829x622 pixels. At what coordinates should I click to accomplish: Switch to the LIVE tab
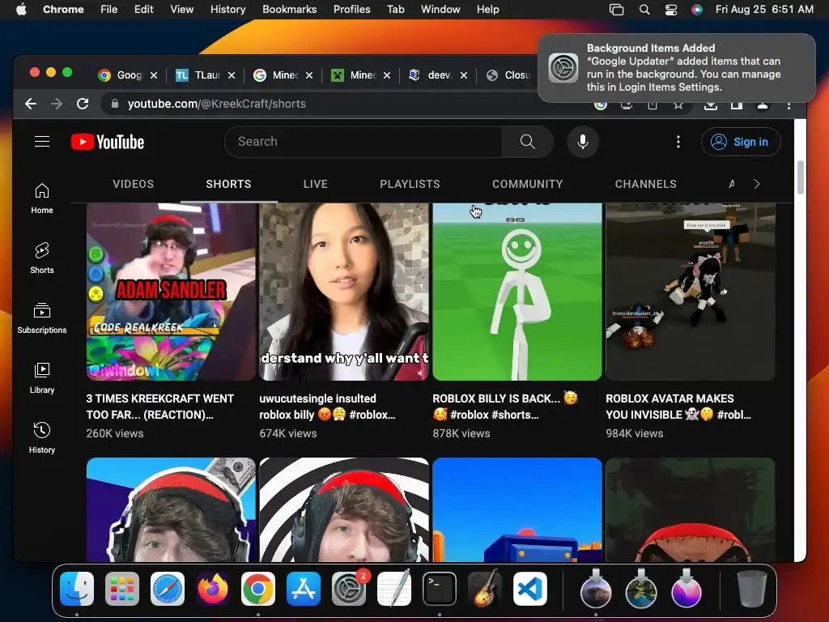316,184
